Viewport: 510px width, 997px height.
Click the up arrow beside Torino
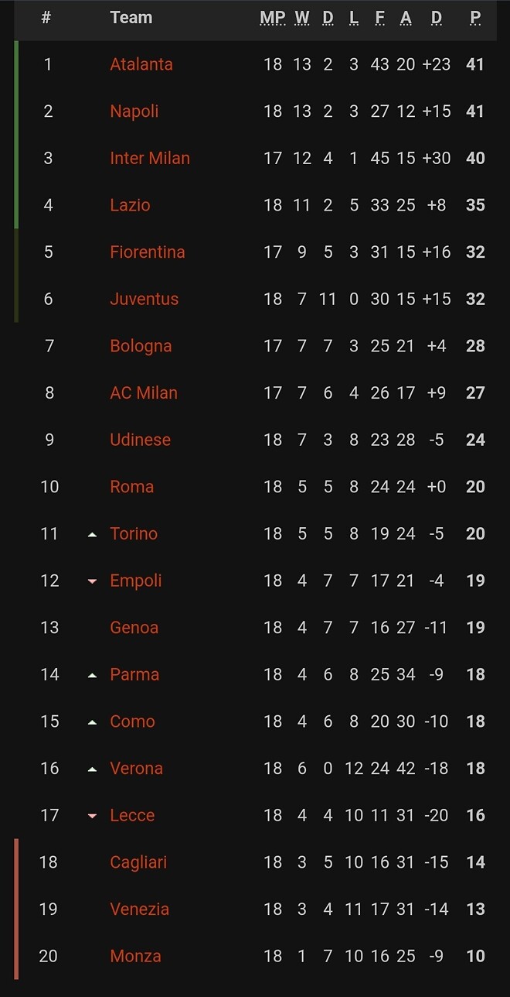tap(93, 534)
